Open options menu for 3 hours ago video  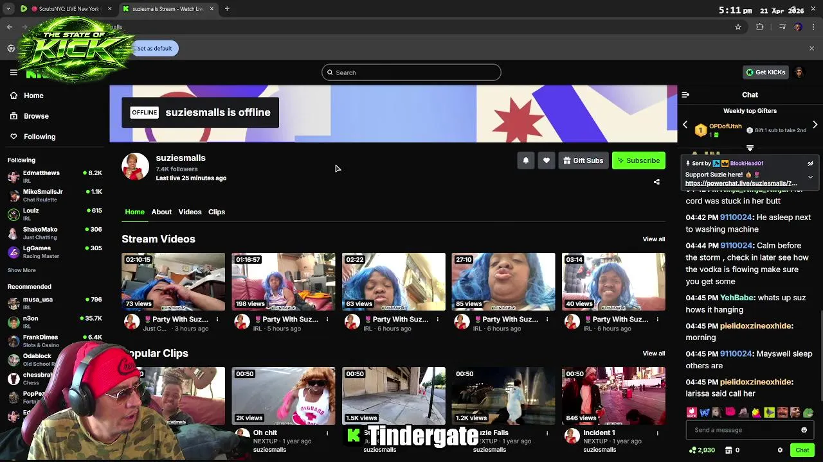(x=217, y=320)
